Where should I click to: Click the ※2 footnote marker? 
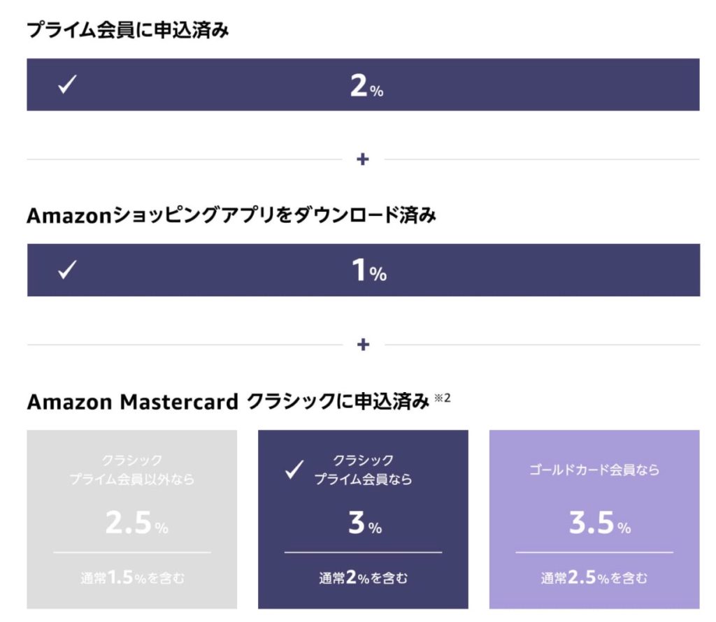pyautogui.click(x=442, y=398)
